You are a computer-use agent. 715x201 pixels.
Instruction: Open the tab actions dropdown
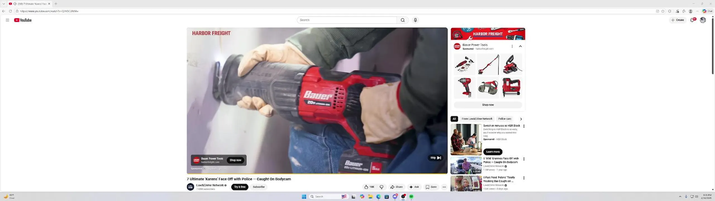pyautogui.click(x=4, y=4)
